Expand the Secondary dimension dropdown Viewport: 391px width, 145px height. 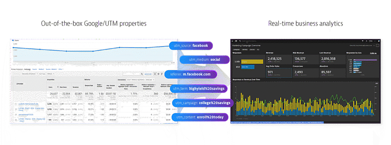click(30, 74)
